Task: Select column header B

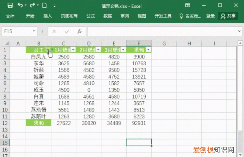Action: coord(39,43)
